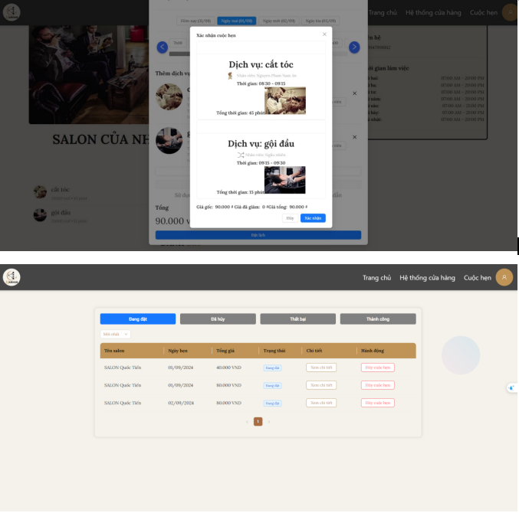Select page 1 in the pagination
This screenshot has height=513, width=519.
(258, 421)
